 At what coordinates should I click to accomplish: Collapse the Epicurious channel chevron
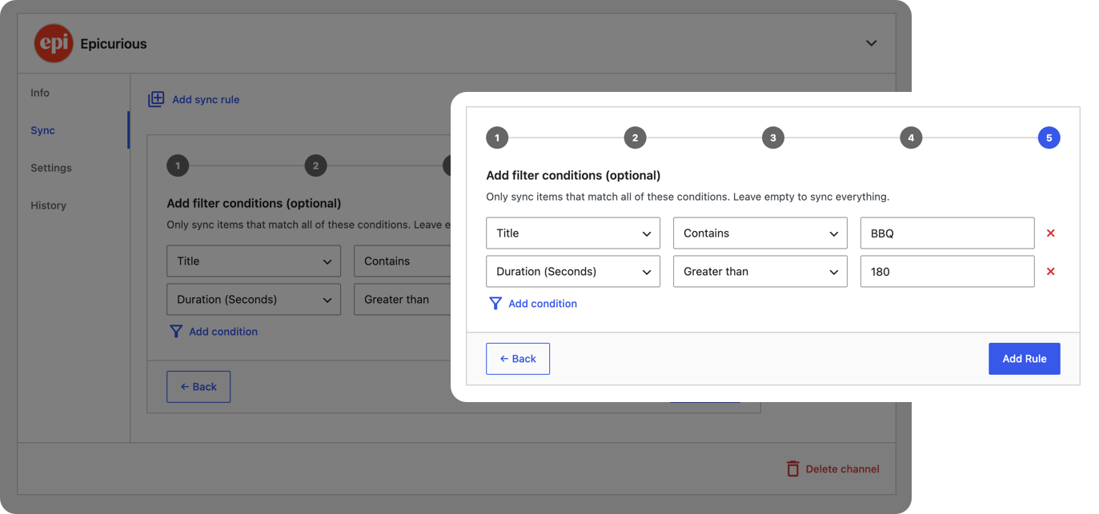point(871,43)
